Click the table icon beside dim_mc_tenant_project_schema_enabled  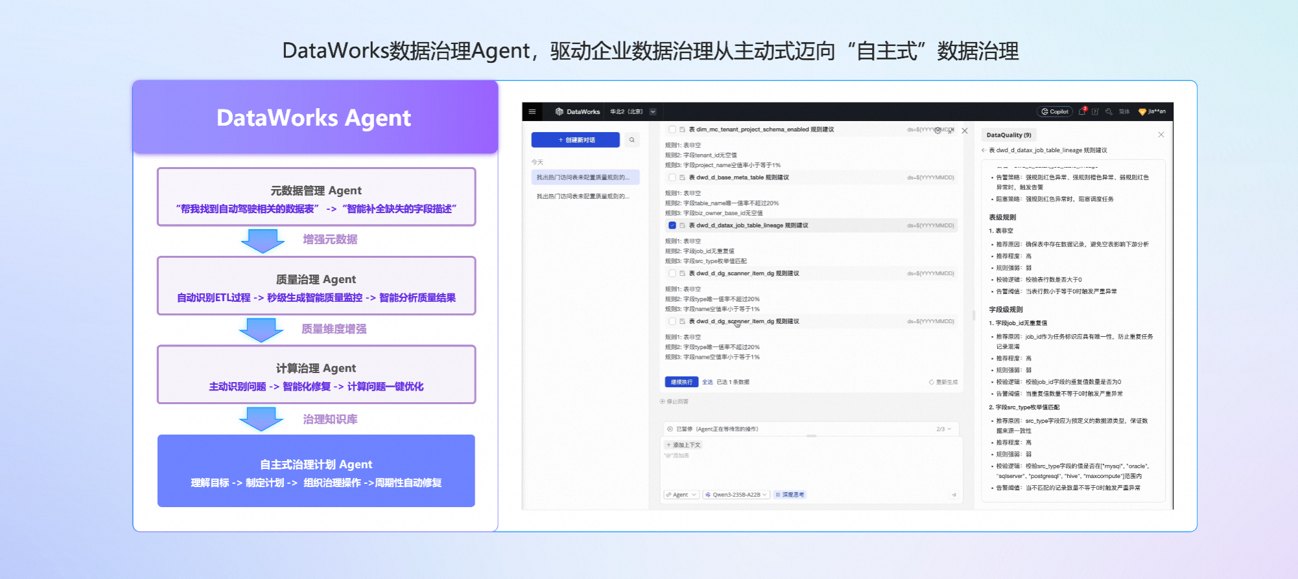coord(682,130)
